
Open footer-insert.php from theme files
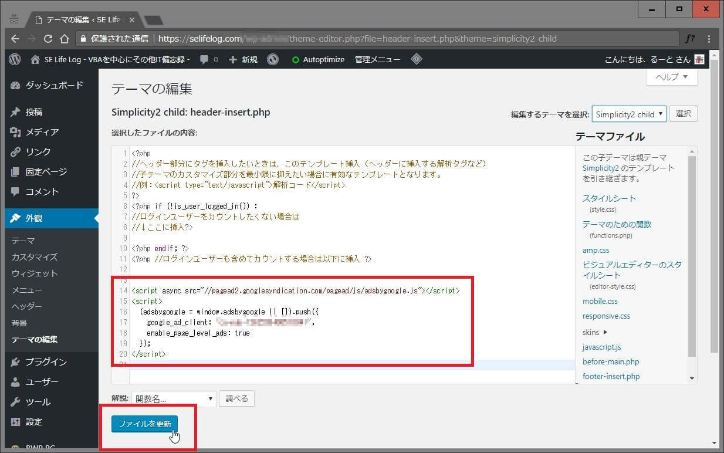[611, 376]
